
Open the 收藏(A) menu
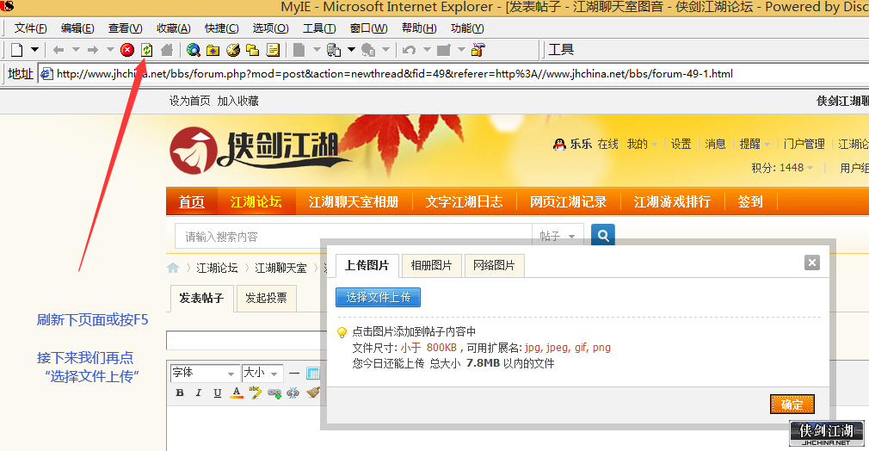click(x=174, y=28)
